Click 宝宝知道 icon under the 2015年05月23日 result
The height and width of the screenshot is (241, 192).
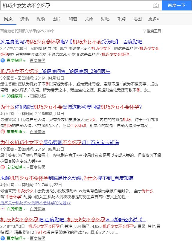coord(3,167)
